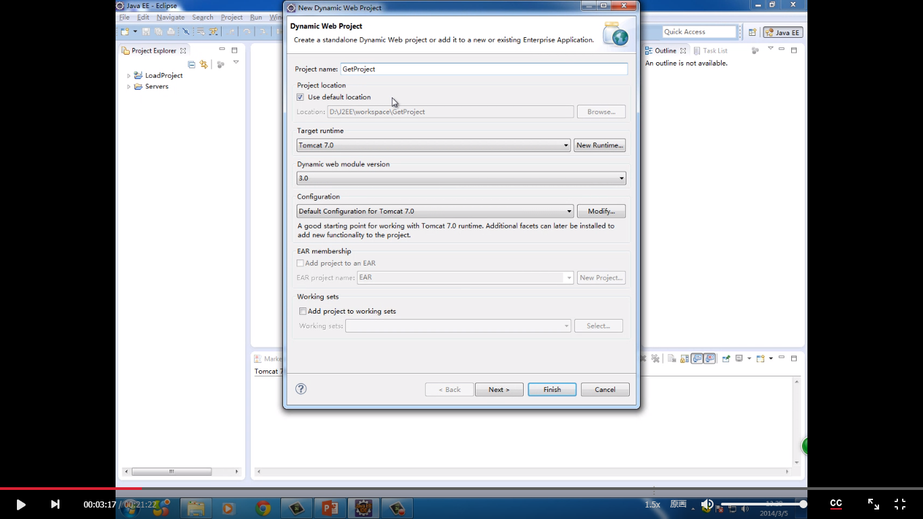
Task: Adjust the video player volume slider
Action: click(x=763, y=504)
